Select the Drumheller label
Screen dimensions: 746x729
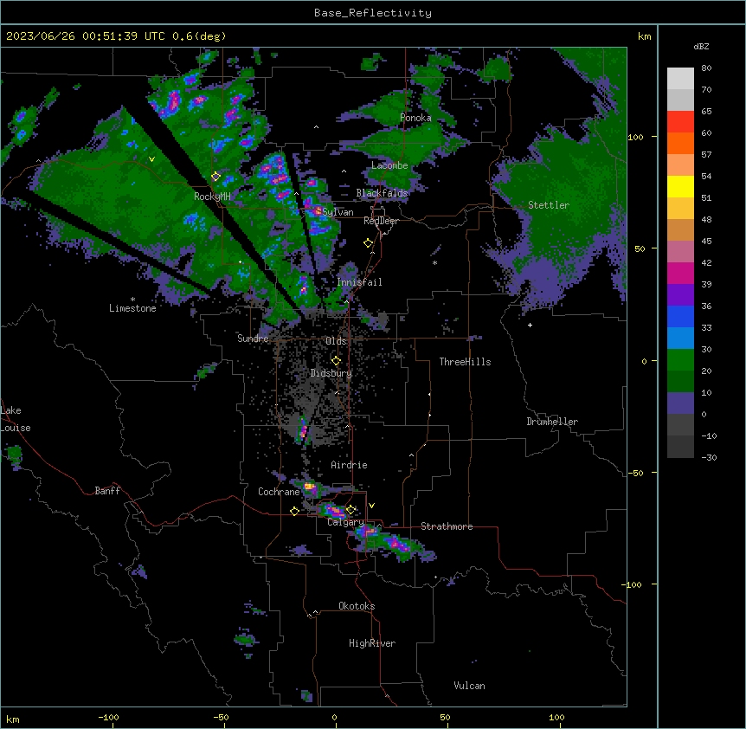(x=552, y=422)
